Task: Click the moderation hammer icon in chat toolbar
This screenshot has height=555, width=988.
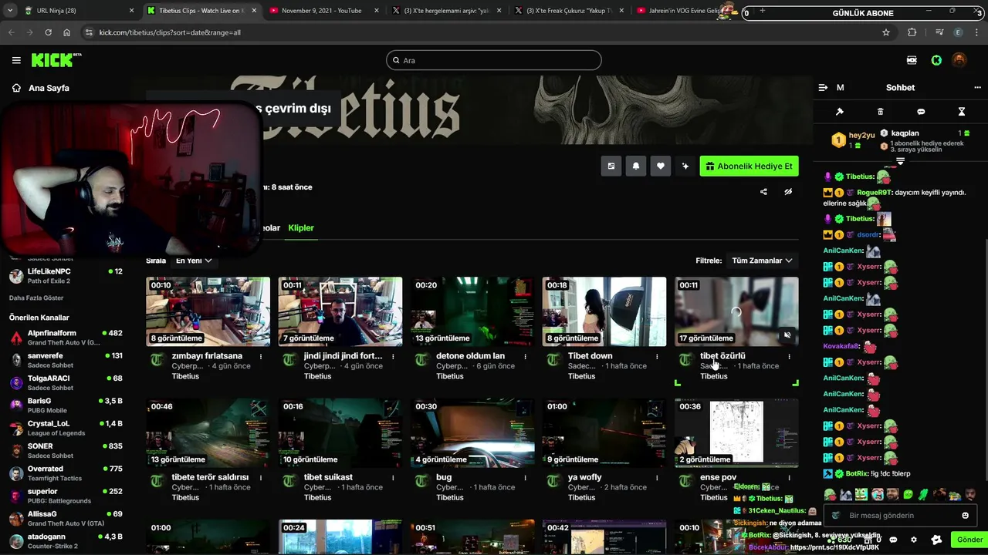Action: (840, 112)
